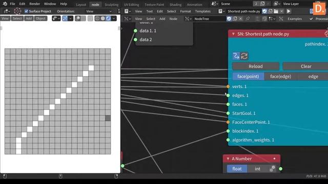
Task: Open the gizmo options dropdown arrow
Action: [x=71, y=18]
